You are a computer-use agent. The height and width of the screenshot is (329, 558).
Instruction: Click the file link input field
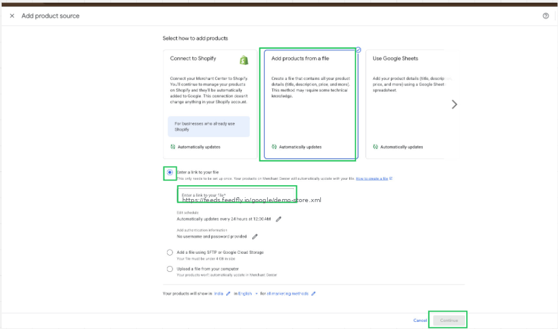point(236,195)
